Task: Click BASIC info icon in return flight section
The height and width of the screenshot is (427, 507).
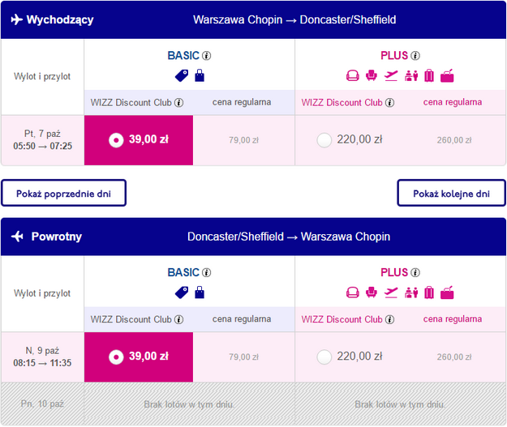Action: click(207, 272)
